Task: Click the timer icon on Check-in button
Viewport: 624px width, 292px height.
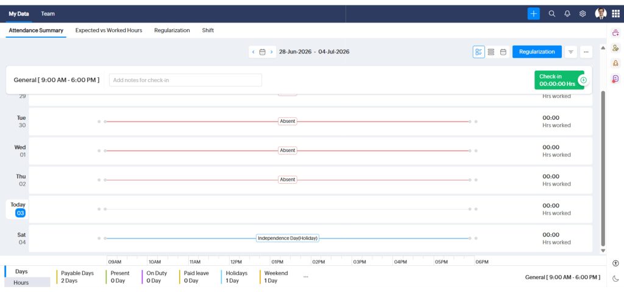Action: [x=583, y=80]
